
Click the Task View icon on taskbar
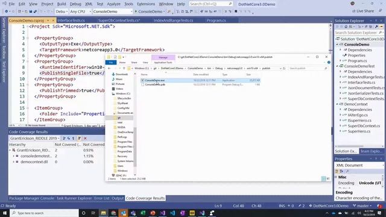93,213
